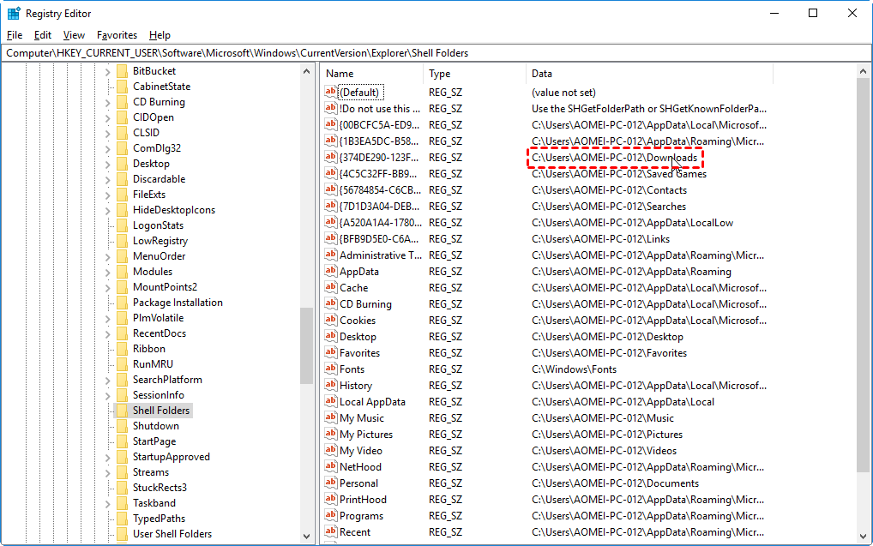
Task: Expand the BitBucket key
Action: 108,72
